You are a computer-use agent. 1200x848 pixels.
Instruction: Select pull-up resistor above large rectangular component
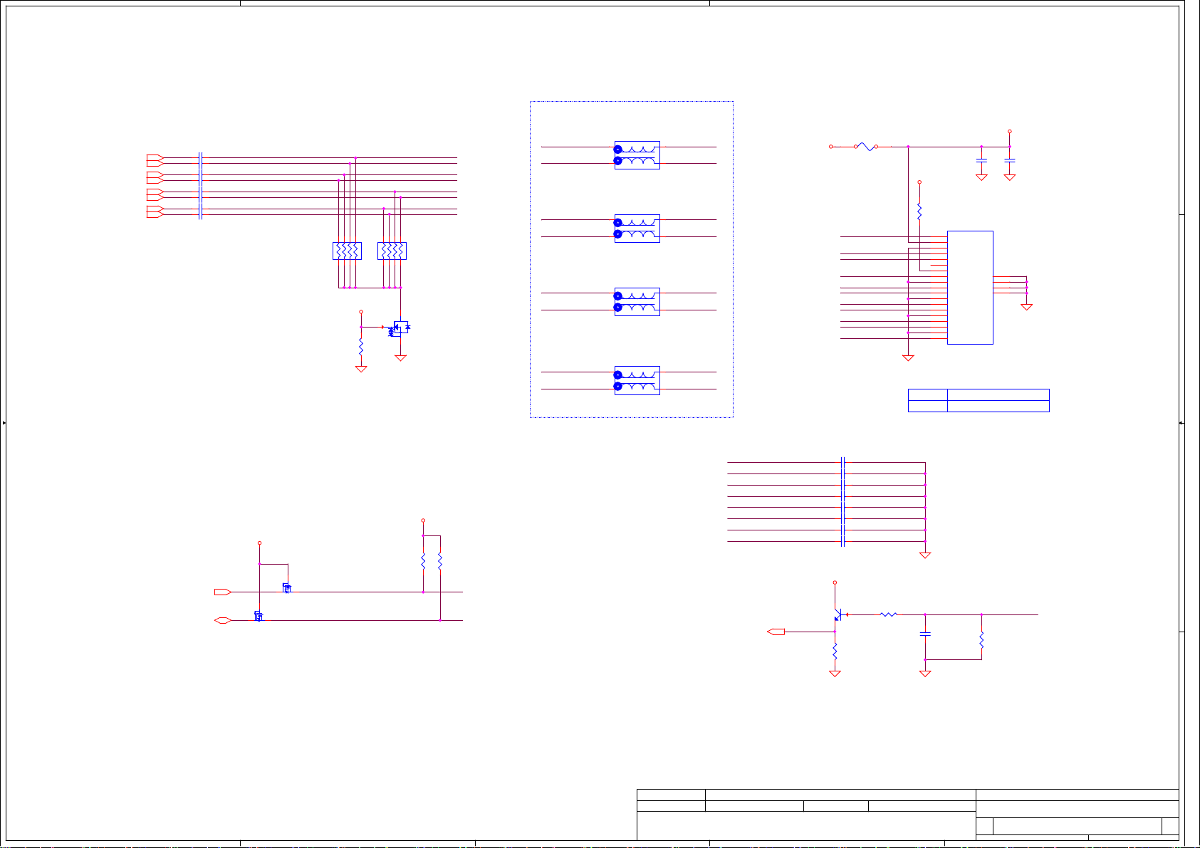(919, 211)
